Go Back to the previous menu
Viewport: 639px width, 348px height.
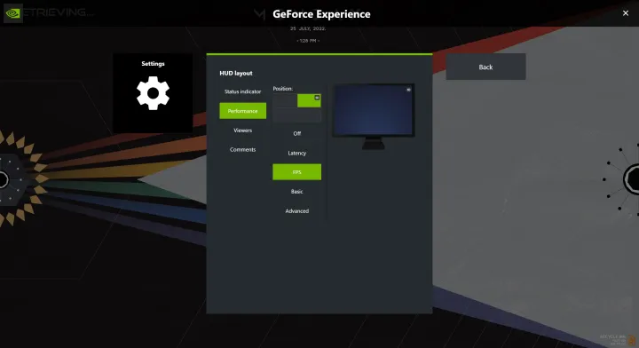tap(485, 67)
